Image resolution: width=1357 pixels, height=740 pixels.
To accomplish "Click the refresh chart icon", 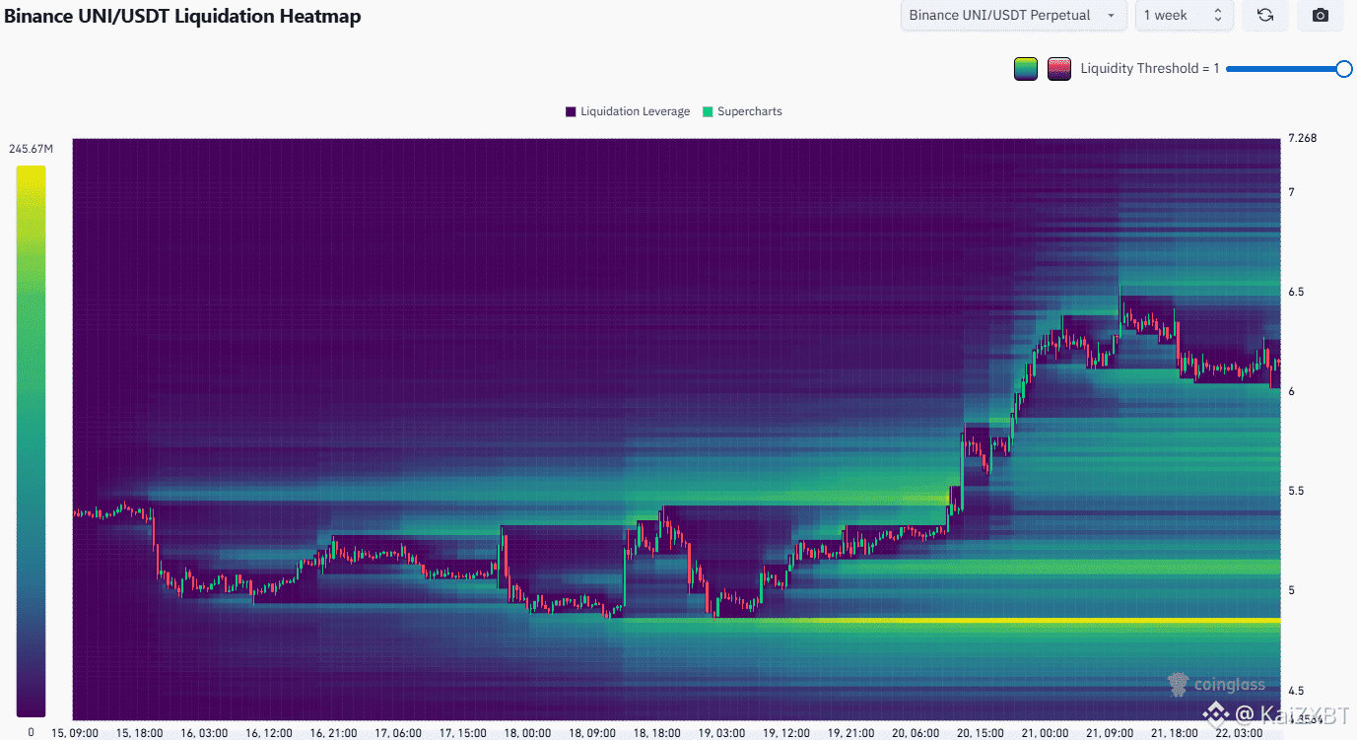I will (x=1265, y=15).
